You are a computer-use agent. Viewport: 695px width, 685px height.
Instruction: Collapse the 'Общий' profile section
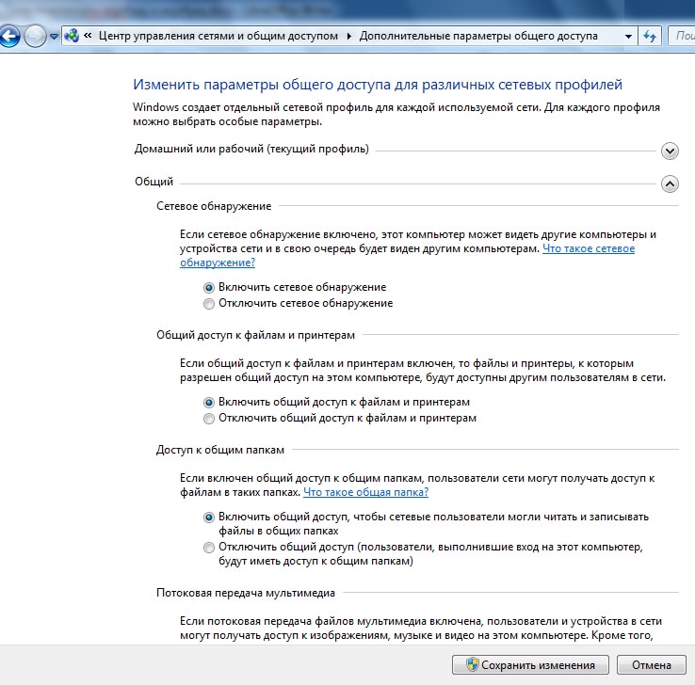coord(670,183)
